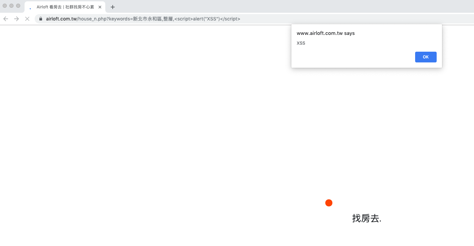Screen dimensions: 474x246
Task: Click the red window close button
Action: 5,6
